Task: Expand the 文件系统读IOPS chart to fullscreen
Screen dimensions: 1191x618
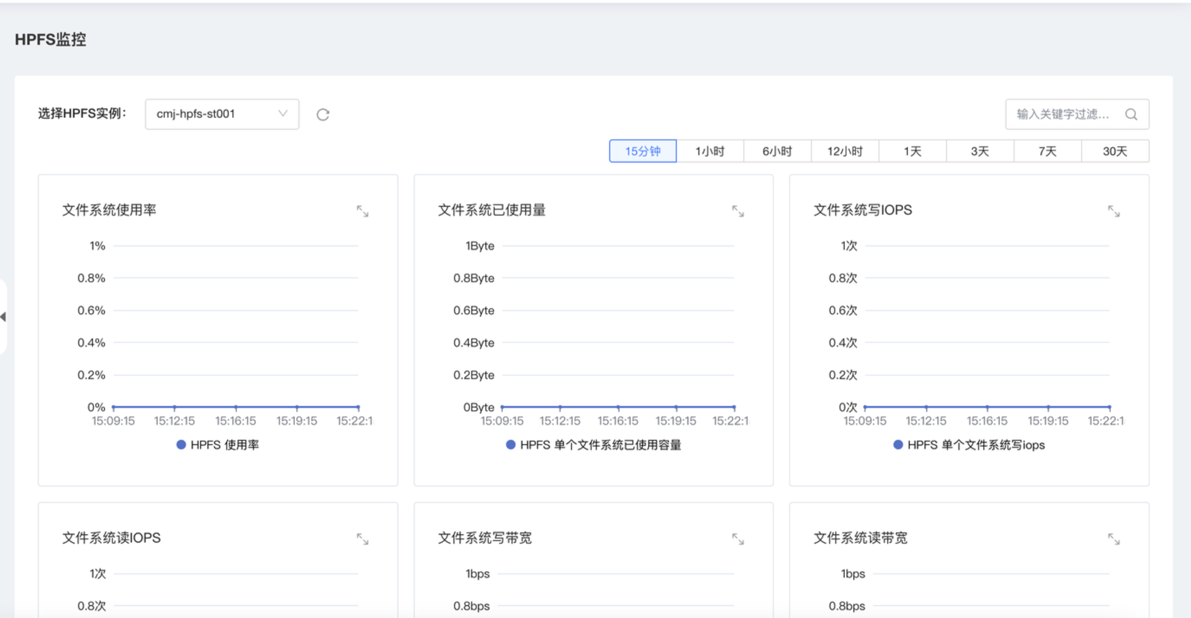Action: click(362, 539)
